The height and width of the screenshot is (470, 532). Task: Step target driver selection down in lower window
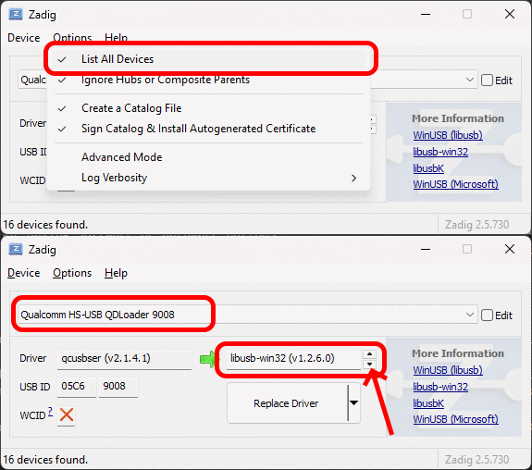click(369, 365)
